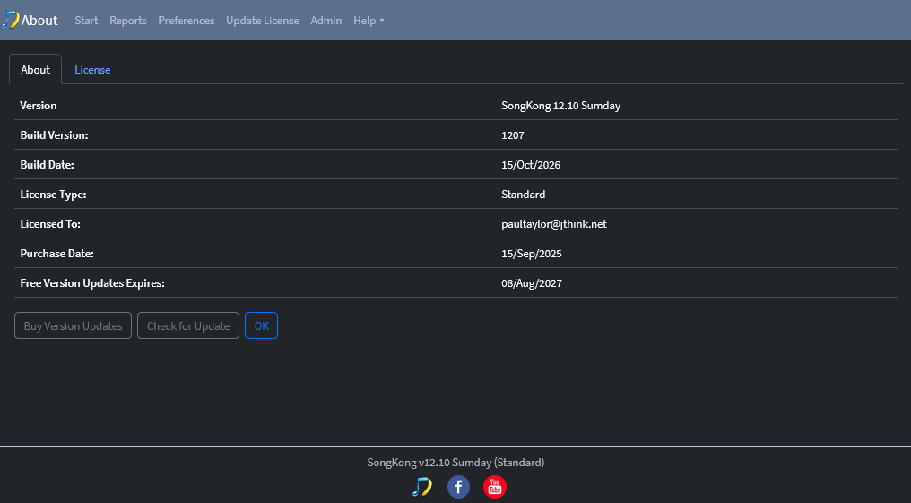Viewport: 911px width, 503px height.
Task: Click the expiry date 08/Aug/2027
Action: pos(531,283)
